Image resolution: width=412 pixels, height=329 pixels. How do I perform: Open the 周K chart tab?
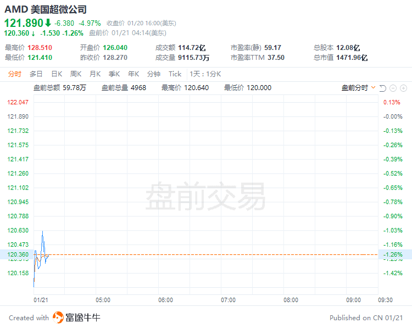coord(76,74)
